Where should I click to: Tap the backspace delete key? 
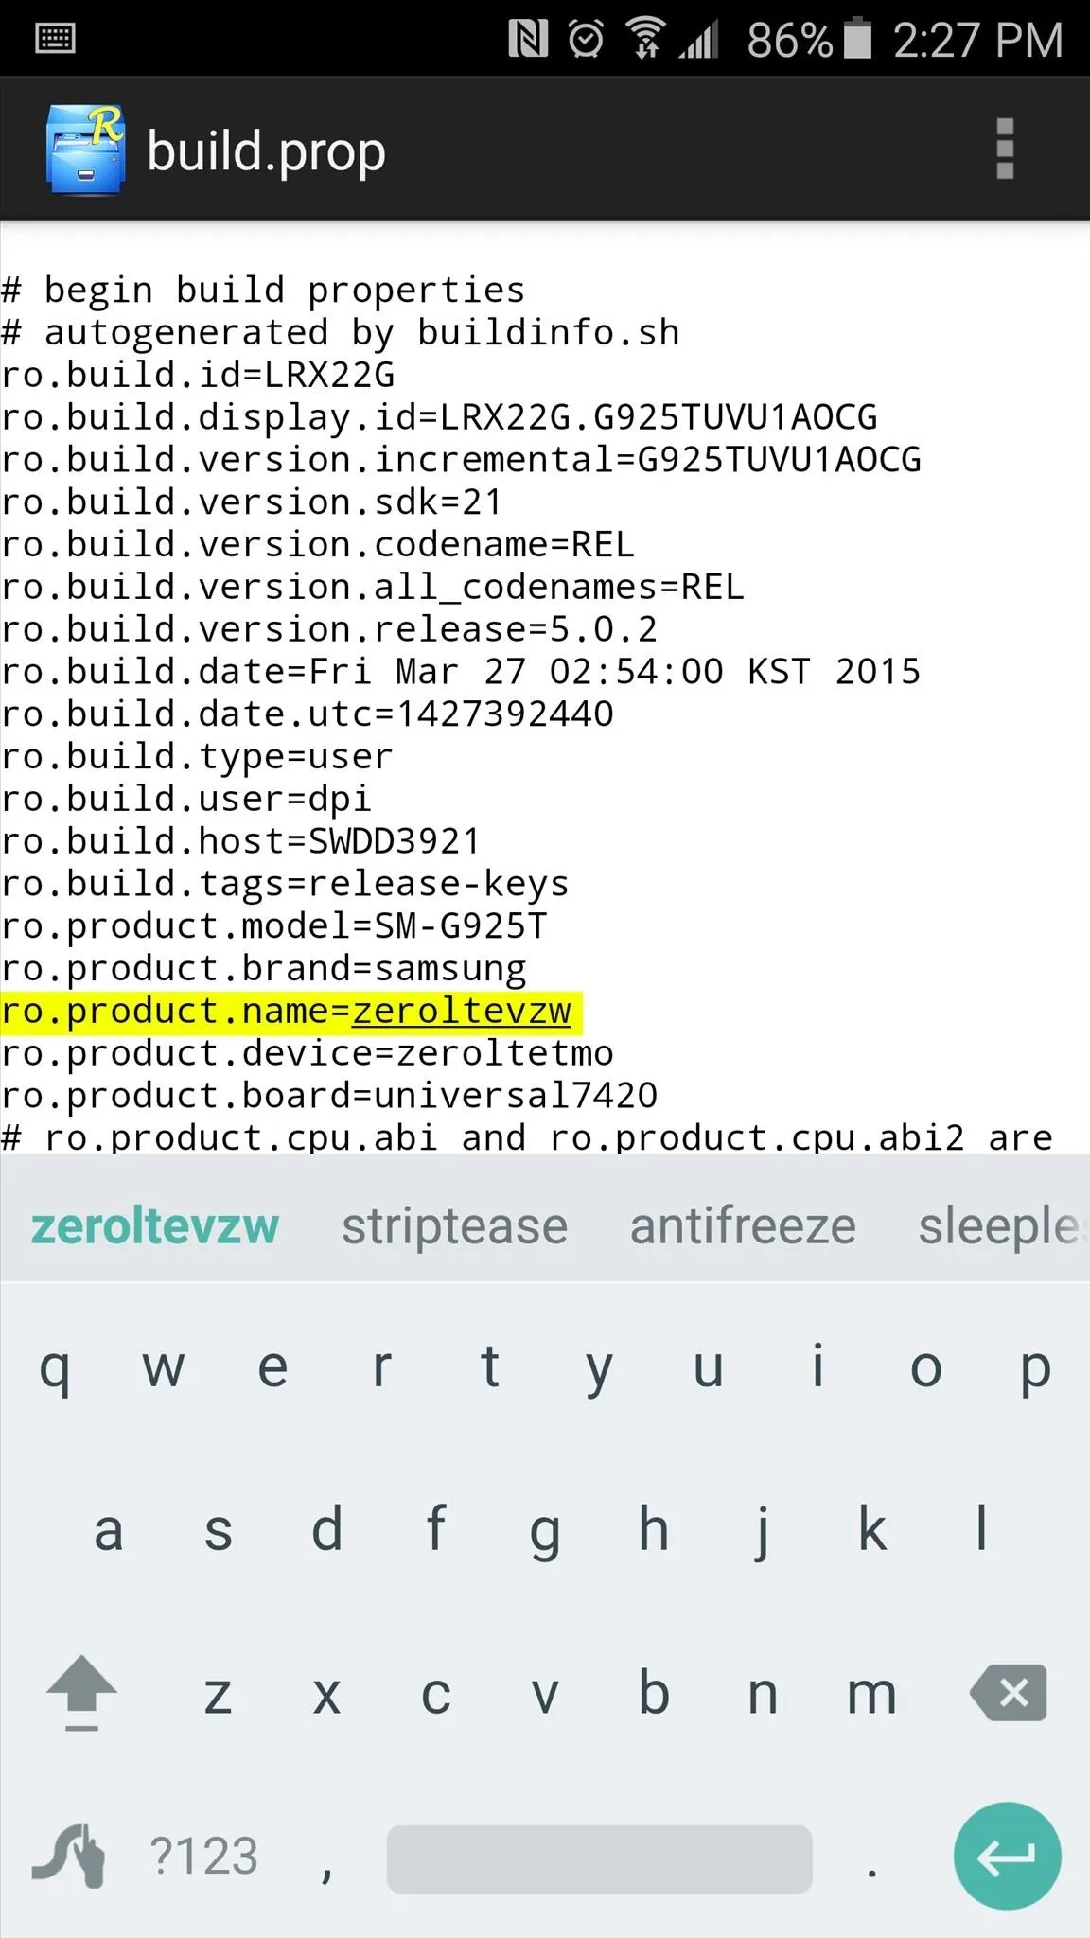pyautogui.click(x=1009, y=1693)
